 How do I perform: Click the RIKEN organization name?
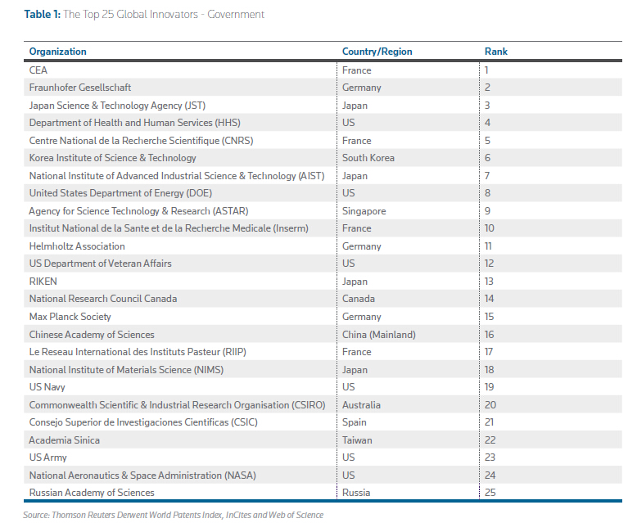coord(43,282)
